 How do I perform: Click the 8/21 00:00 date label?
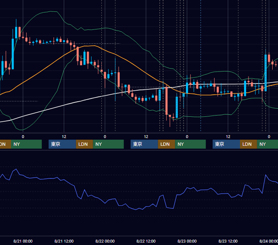[x=23, y=241]
